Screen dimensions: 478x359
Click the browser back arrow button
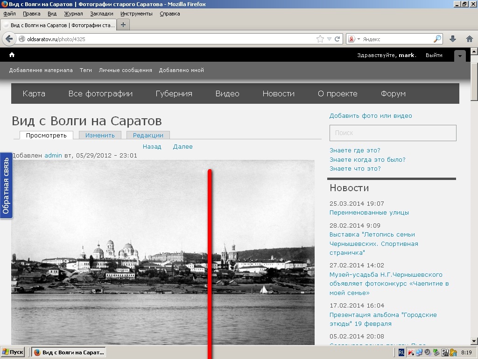coord(9,39)
